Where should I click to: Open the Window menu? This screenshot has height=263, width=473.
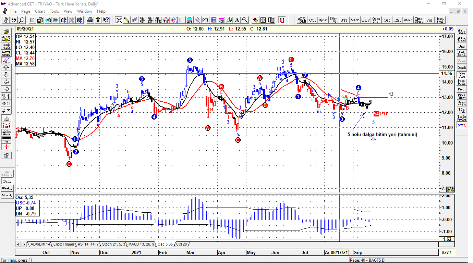tap(84, 11)
